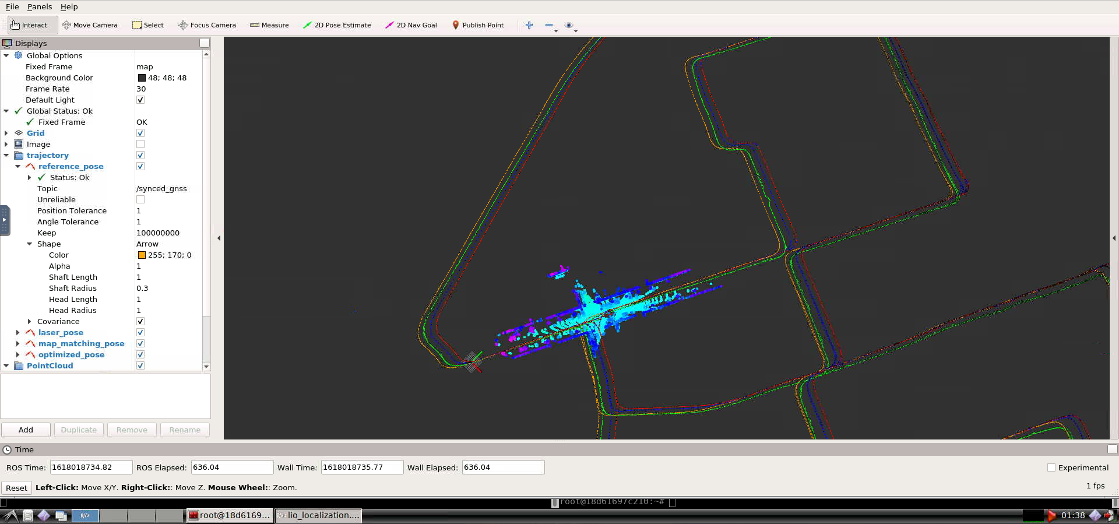1119x524 pixels.
Task: Toggle the trajectory group checkbox
Action: 140,155
